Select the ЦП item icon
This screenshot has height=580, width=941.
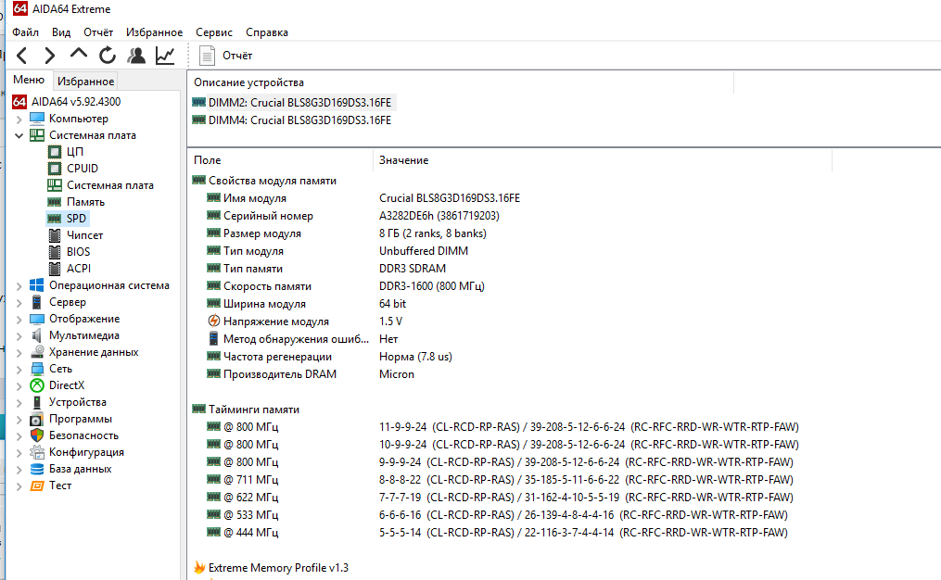[55, 152]
